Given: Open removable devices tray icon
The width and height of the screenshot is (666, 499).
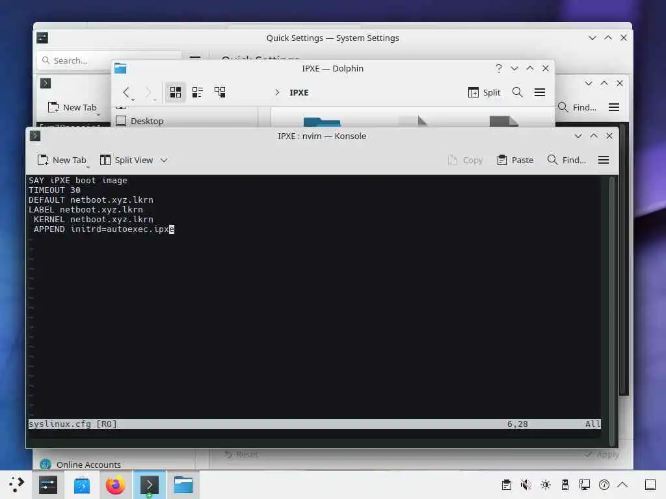Looking at the screenshot, I should click(565, 485).
